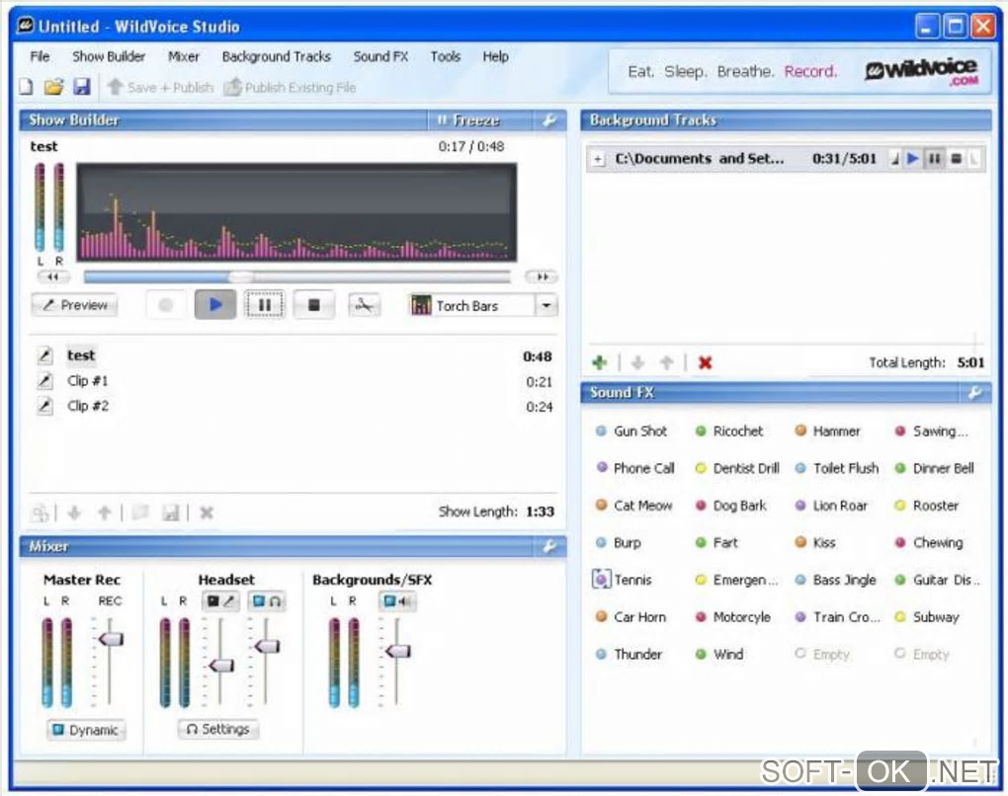Toggle Headset headphones monitor button

click(267, 601)
